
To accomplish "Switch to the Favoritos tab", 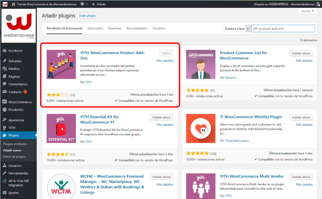I will [x=159, y=28].
